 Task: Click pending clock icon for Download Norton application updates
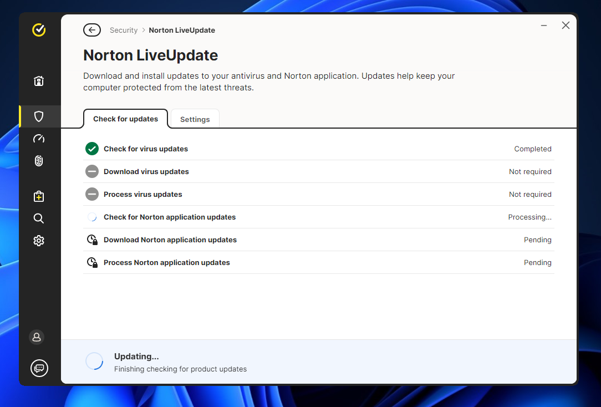(x=92, y=240)
